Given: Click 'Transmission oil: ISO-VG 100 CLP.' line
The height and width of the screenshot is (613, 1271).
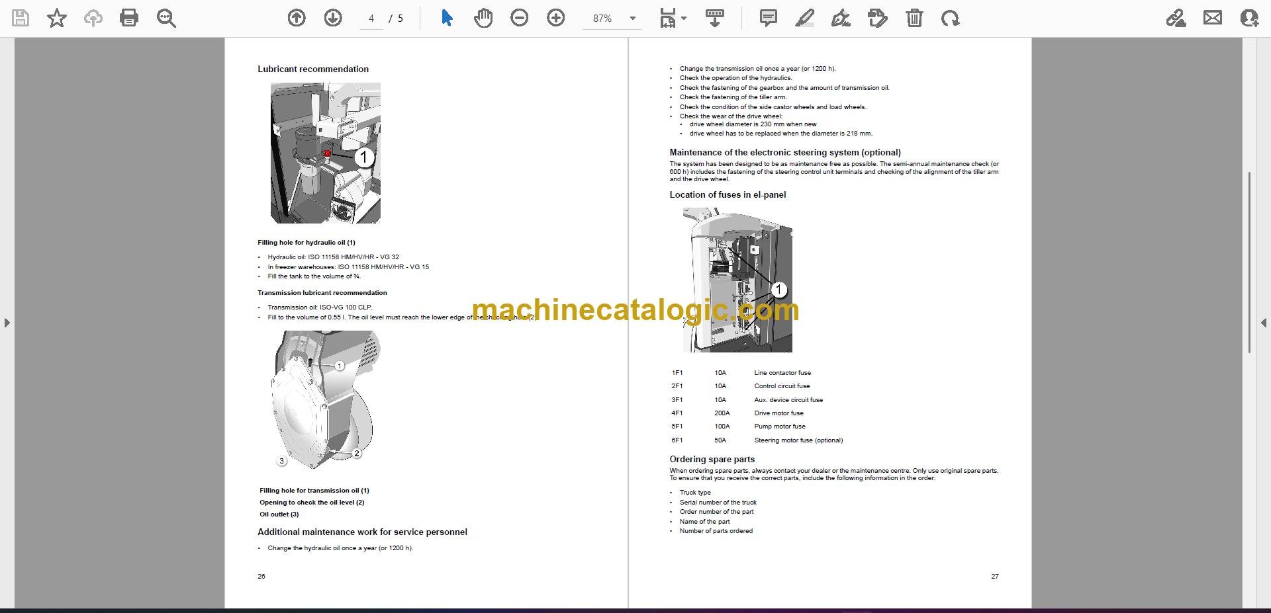Looking at the screenshot, I should click(320, 307).
